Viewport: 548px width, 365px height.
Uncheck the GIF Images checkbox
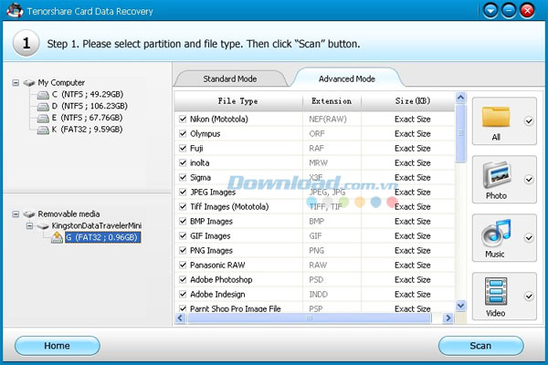coord(183,235)
